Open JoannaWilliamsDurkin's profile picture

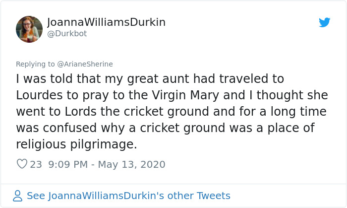click(29, 29)
